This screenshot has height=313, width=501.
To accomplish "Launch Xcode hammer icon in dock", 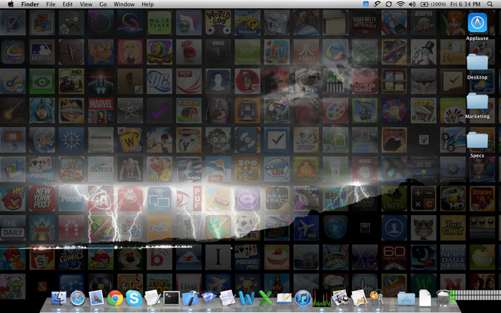I will coord(190,299).
